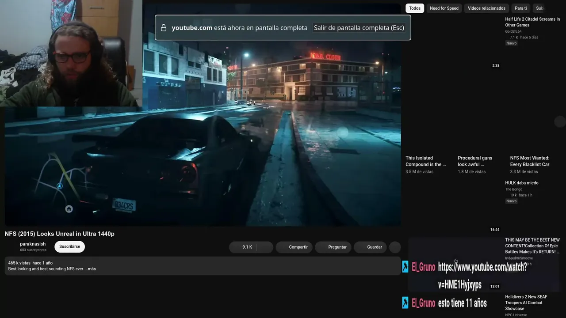
Task: Click the '16:44' duration badge
Action: (495, 230)
